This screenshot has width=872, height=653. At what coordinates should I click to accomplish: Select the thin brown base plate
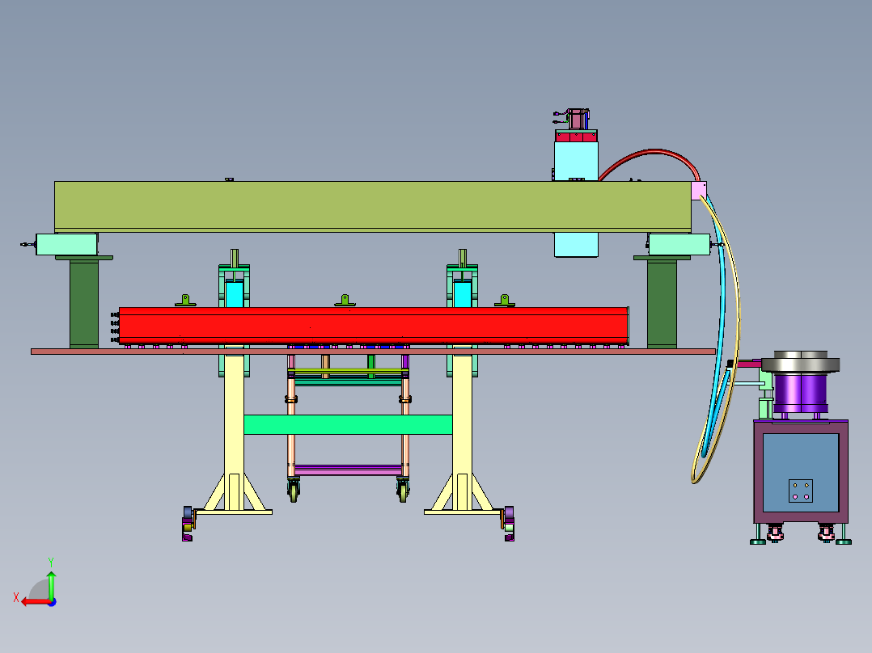373,352
